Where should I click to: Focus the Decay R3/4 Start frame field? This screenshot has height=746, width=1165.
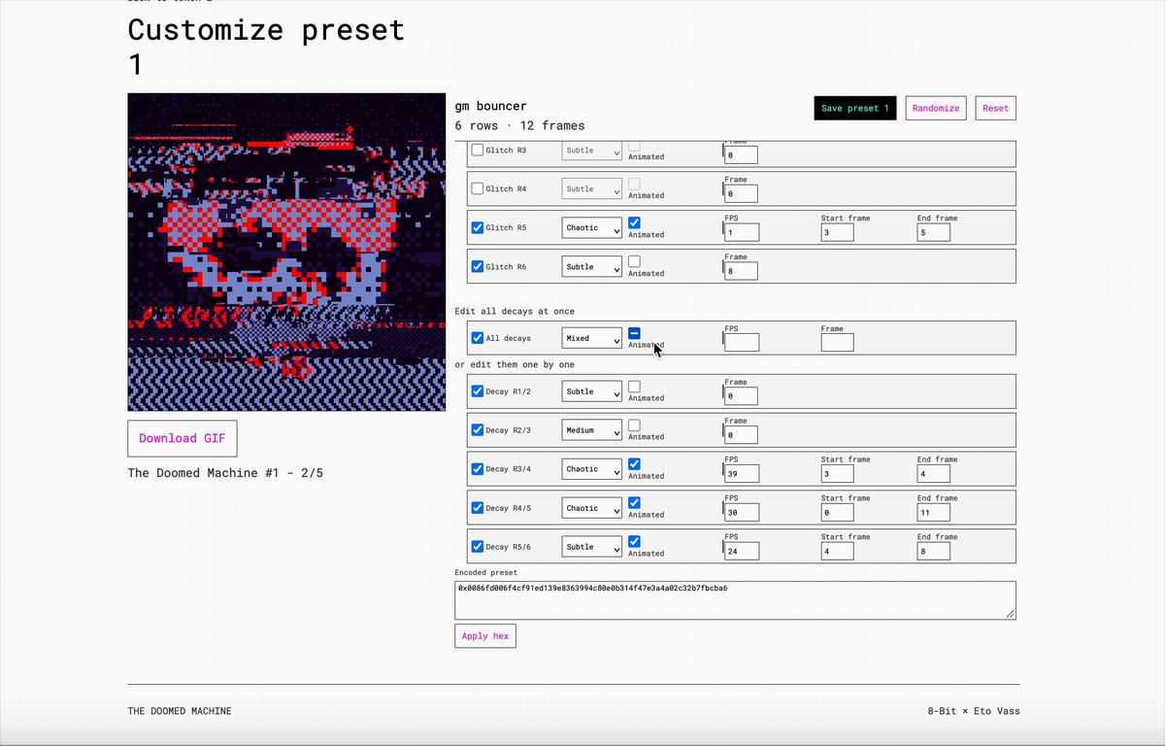838,473
